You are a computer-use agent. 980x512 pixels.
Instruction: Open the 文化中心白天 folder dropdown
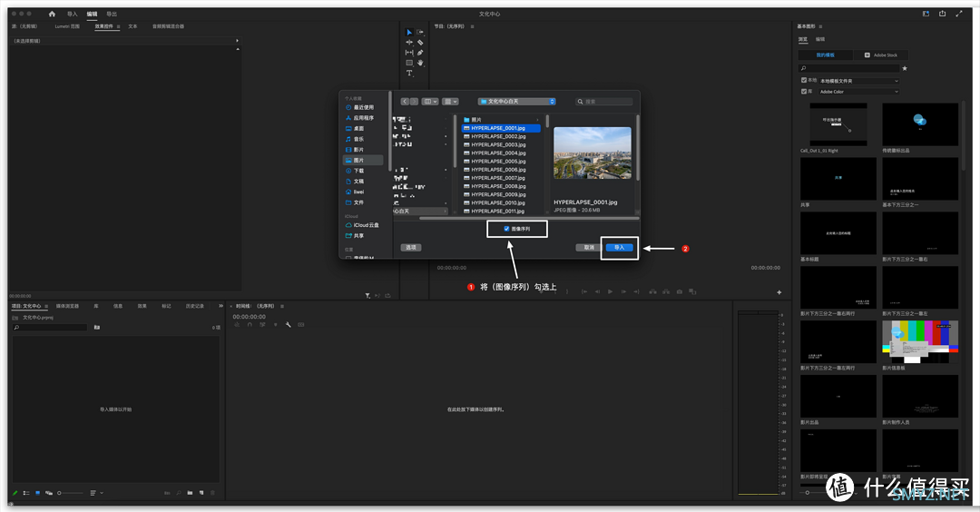[517, 102]
